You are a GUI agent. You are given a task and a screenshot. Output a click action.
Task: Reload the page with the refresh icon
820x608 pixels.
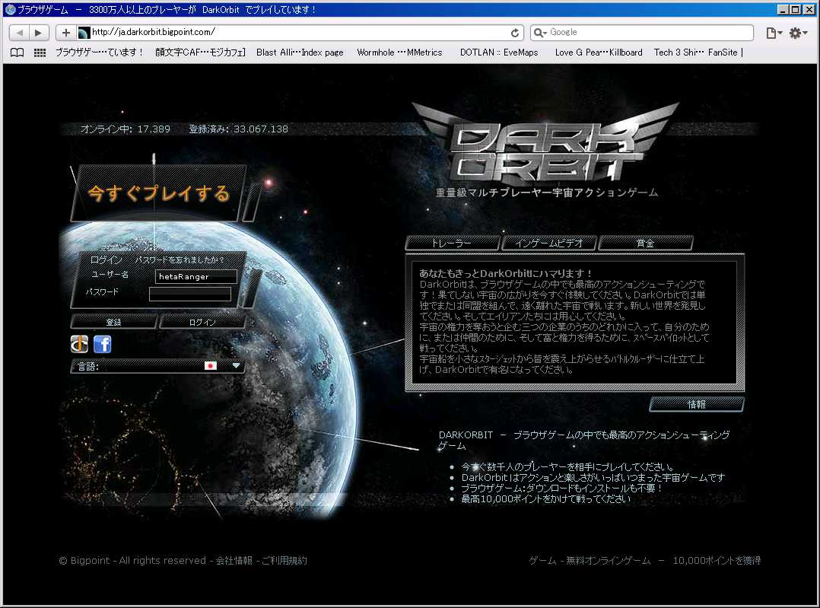(x=515, y=33)
